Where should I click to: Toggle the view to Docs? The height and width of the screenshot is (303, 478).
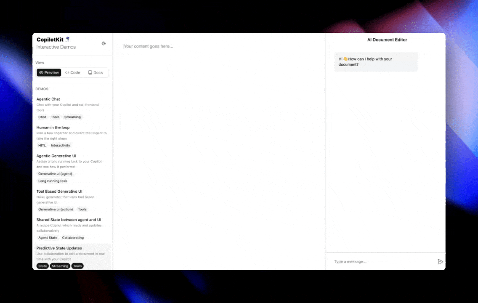[x=95, y=72]
